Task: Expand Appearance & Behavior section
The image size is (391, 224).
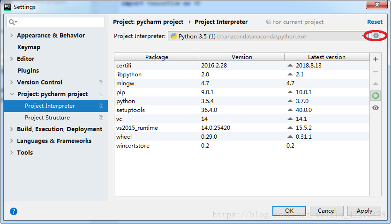Action: click(x=11, y=36)
